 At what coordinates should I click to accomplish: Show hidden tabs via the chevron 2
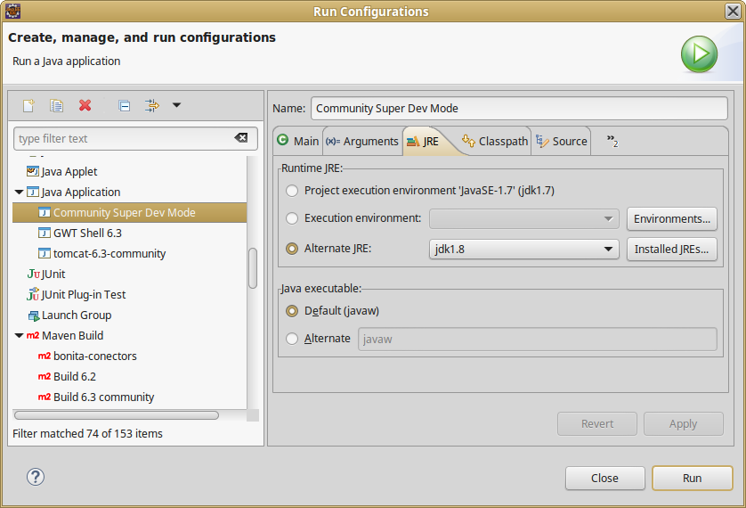click(612, 141)
